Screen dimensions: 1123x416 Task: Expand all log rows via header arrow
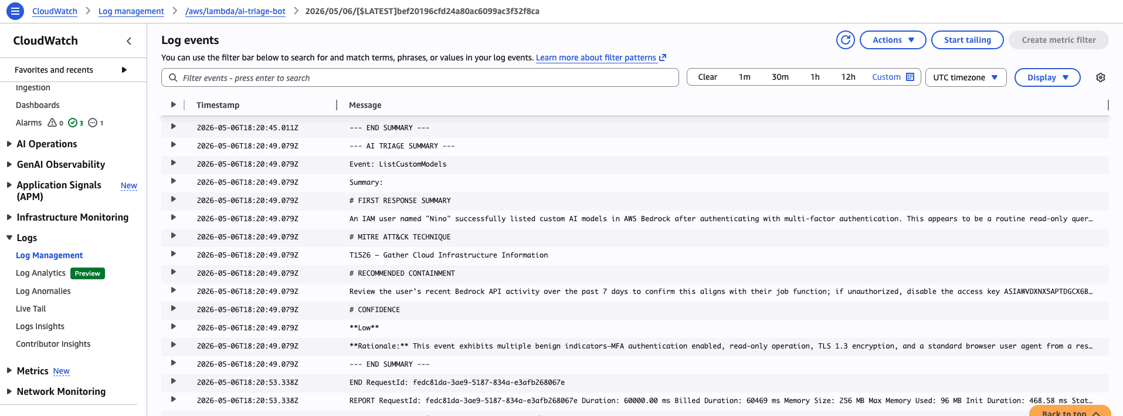click(x=173, y=104)
